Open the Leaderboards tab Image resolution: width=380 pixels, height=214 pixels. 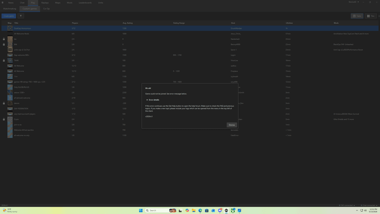(85, 3)
